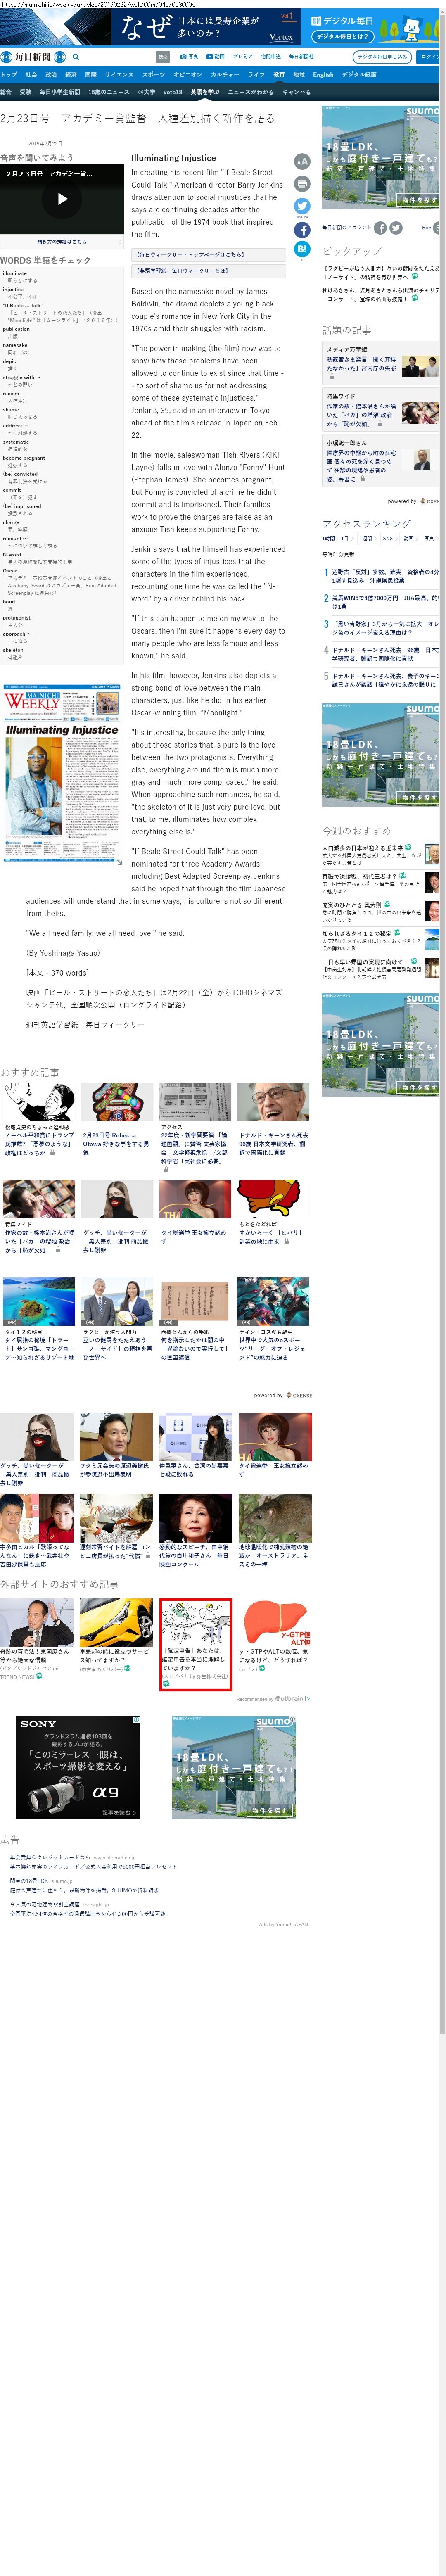Viewport: 446px width, 2576px height.
Task: Open the プレミア header tab
Action: [242, 57]
